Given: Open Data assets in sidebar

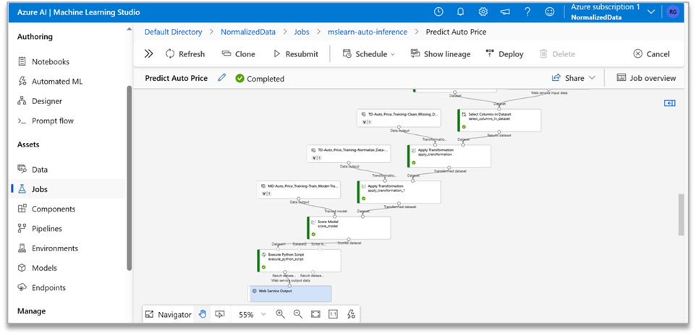Looking at the screenshot, I should pyautogui.click(x=33, y=169).
